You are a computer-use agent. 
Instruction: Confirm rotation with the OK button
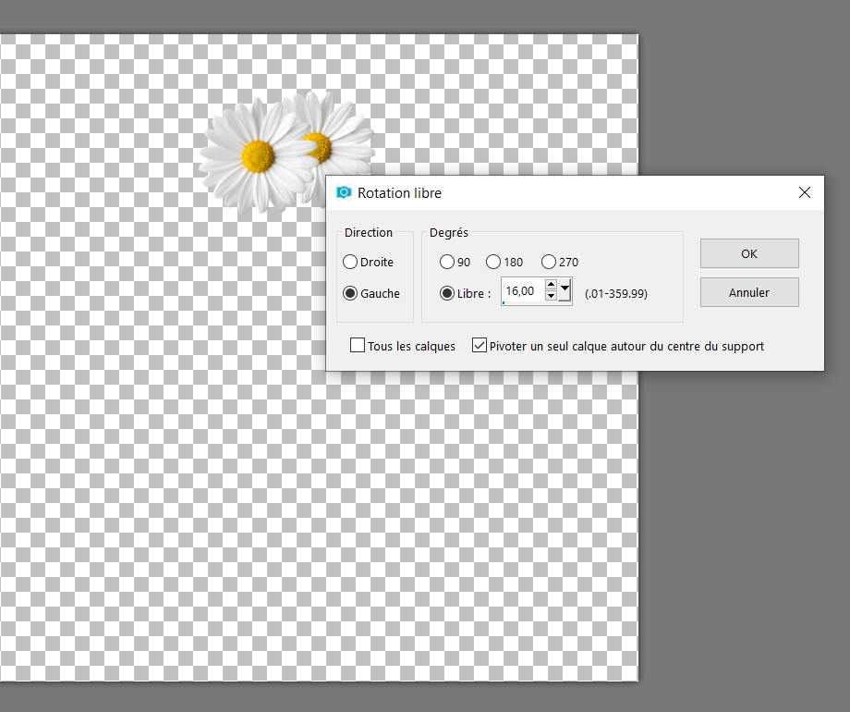tap(749, 253)
